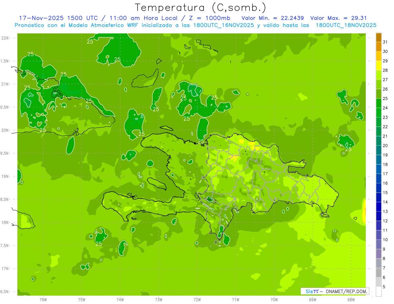Image resolution: width=394 pixels, height=304 pixels.
Task: Click the '0.5N' latitude label
Action: coord(5,107)
